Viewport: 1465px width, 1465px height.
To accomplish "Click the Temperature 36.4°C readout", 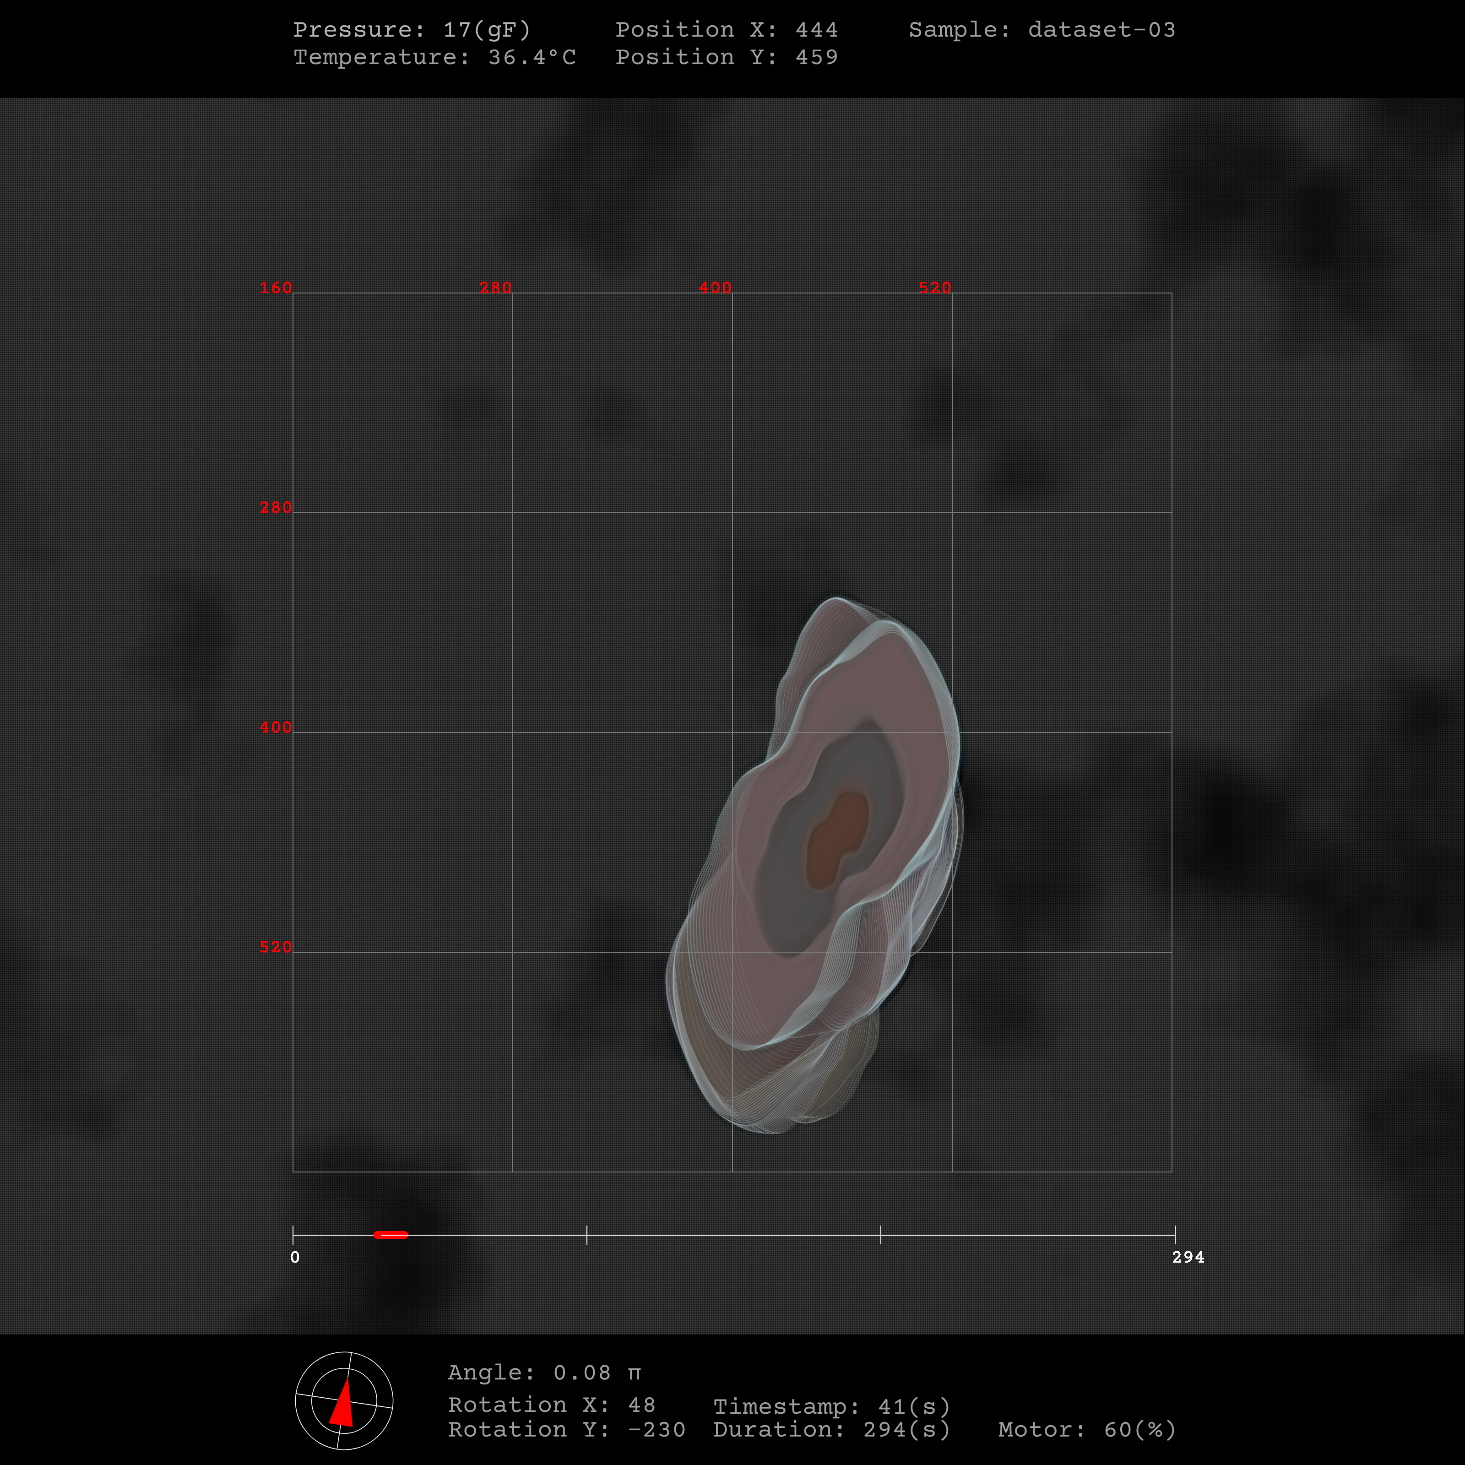I will (434, 57).
